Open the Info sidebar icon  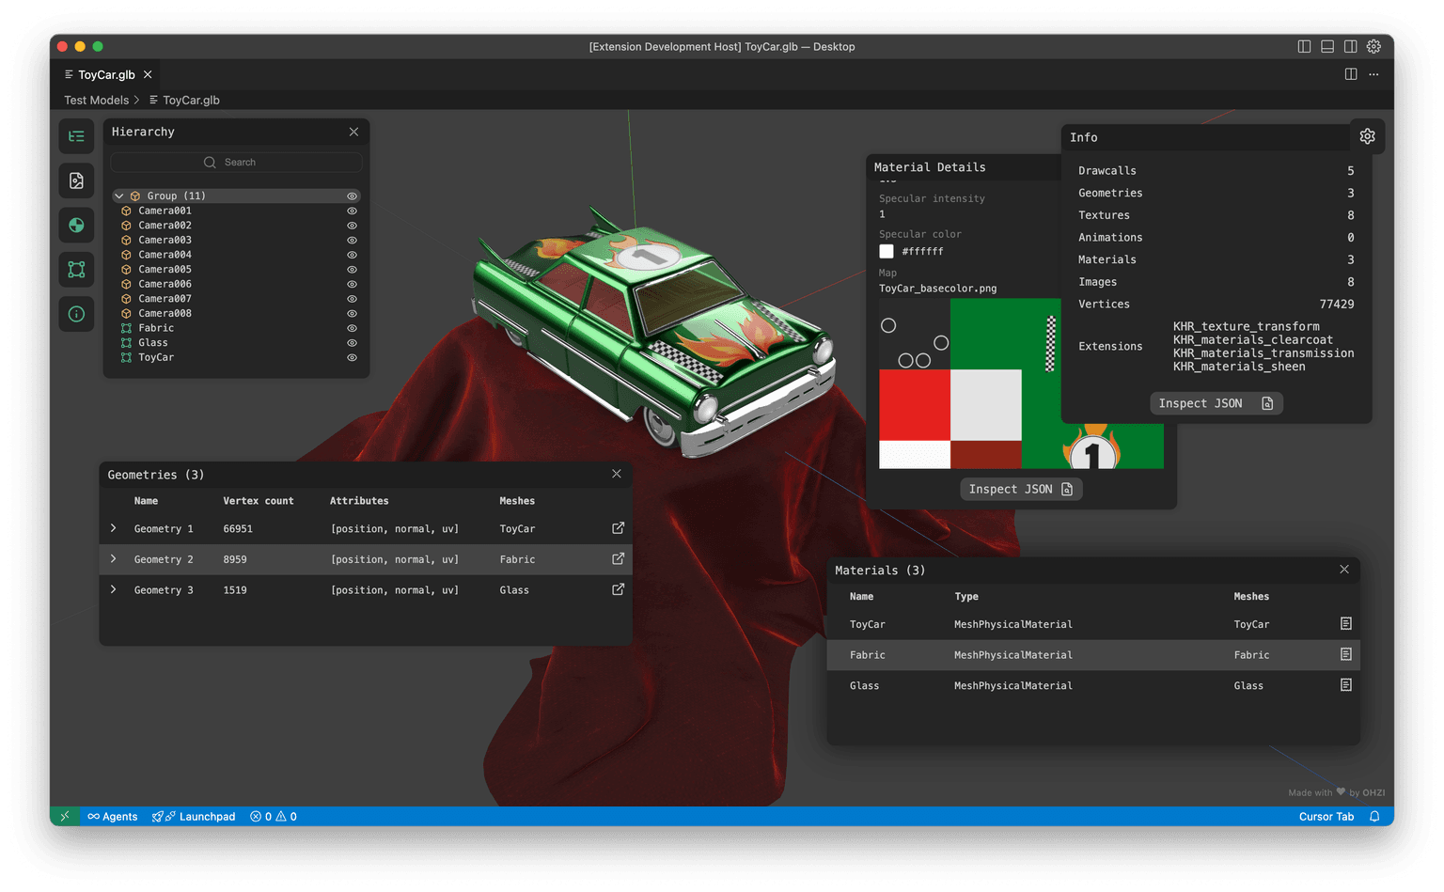[x=76, y=314]
